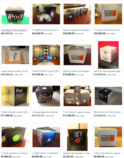Click the 'Apple iPod classic 2nd Generation' link
Image resolution: width=124 pixels, height=158 pixels.
coord(77,71)
